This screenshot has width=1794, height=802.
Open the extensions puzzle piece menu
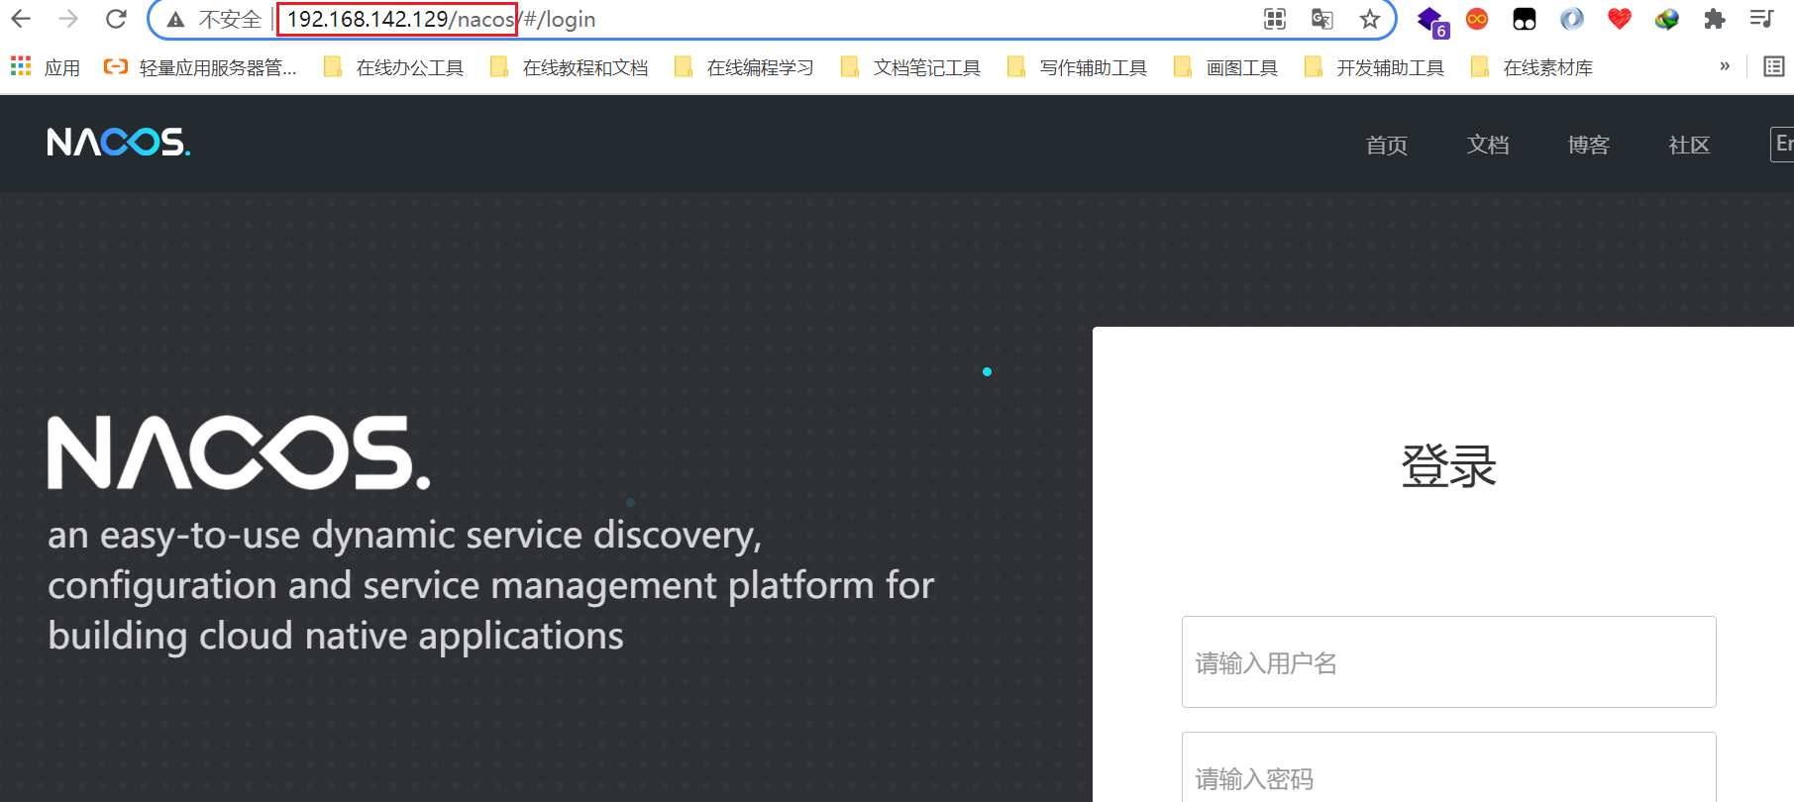coord(1715,19)
